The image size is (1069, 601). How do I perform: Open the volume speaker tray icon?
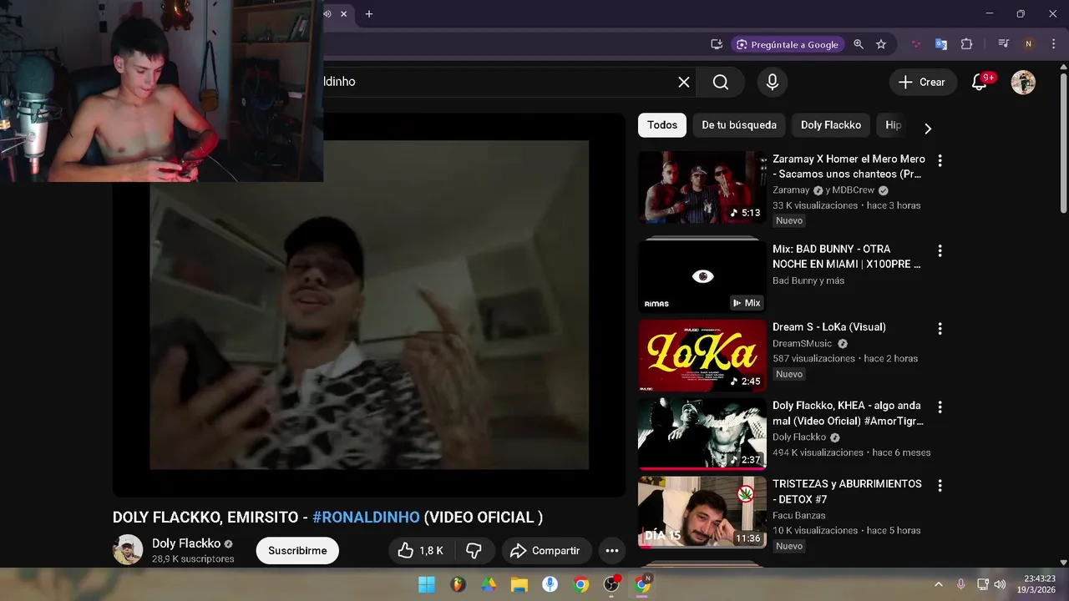pyautogui.click(x=1001, y=584)
